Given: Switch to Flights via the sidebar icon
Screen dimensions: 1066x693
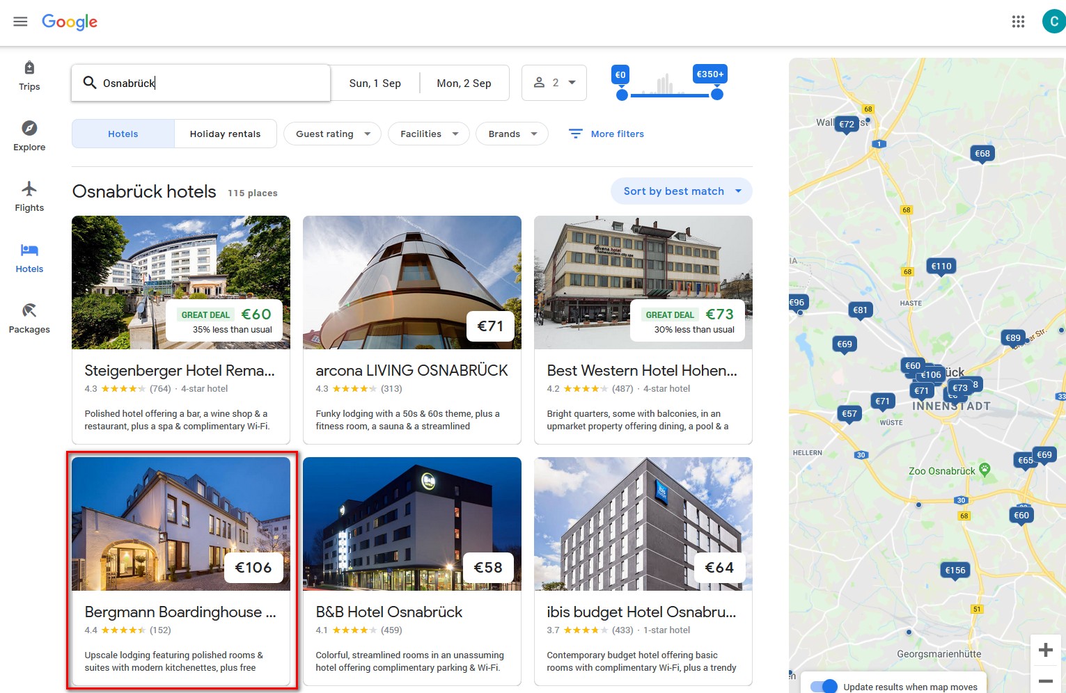Looking at the screenshot, I should pyautogui.click(x=29, y=196).
